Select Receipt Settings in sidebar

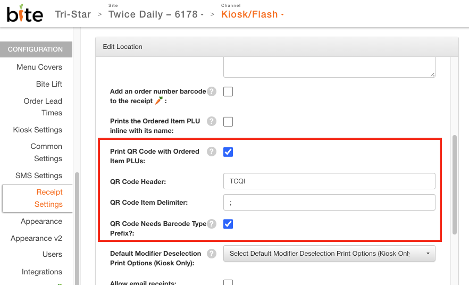[48, 198]
